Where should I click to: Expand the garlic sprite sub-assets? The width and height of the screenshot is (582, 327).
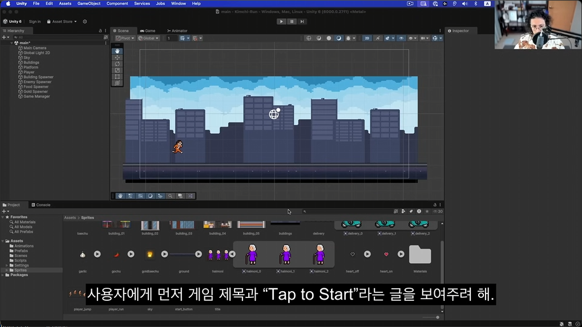click(x=97, y=254)
